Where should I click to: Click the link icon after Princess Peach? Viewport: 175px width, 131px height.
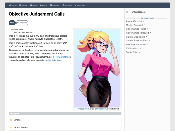click(x=91, y=109)
